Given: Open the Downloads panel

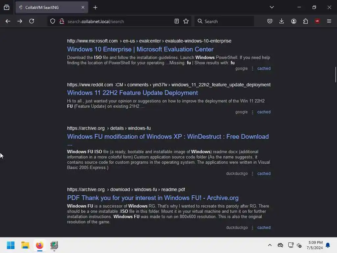Looking at the screenshot, I should [282, 21].
